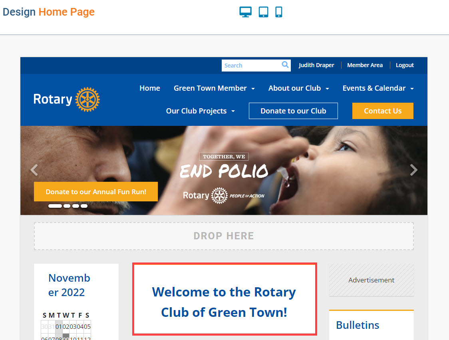Screen dimensions: 449x340
Task: Select calendar day 05
Action: (87, 326)
